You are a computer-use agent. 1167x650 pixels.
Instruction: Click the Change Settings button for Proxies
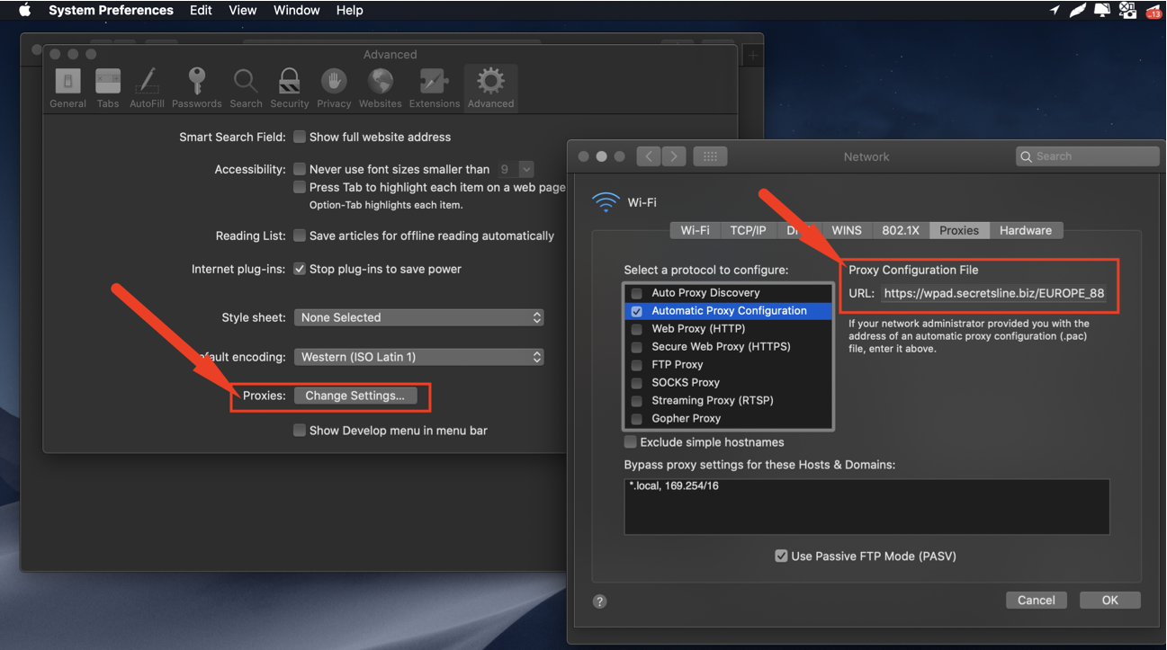355,396
